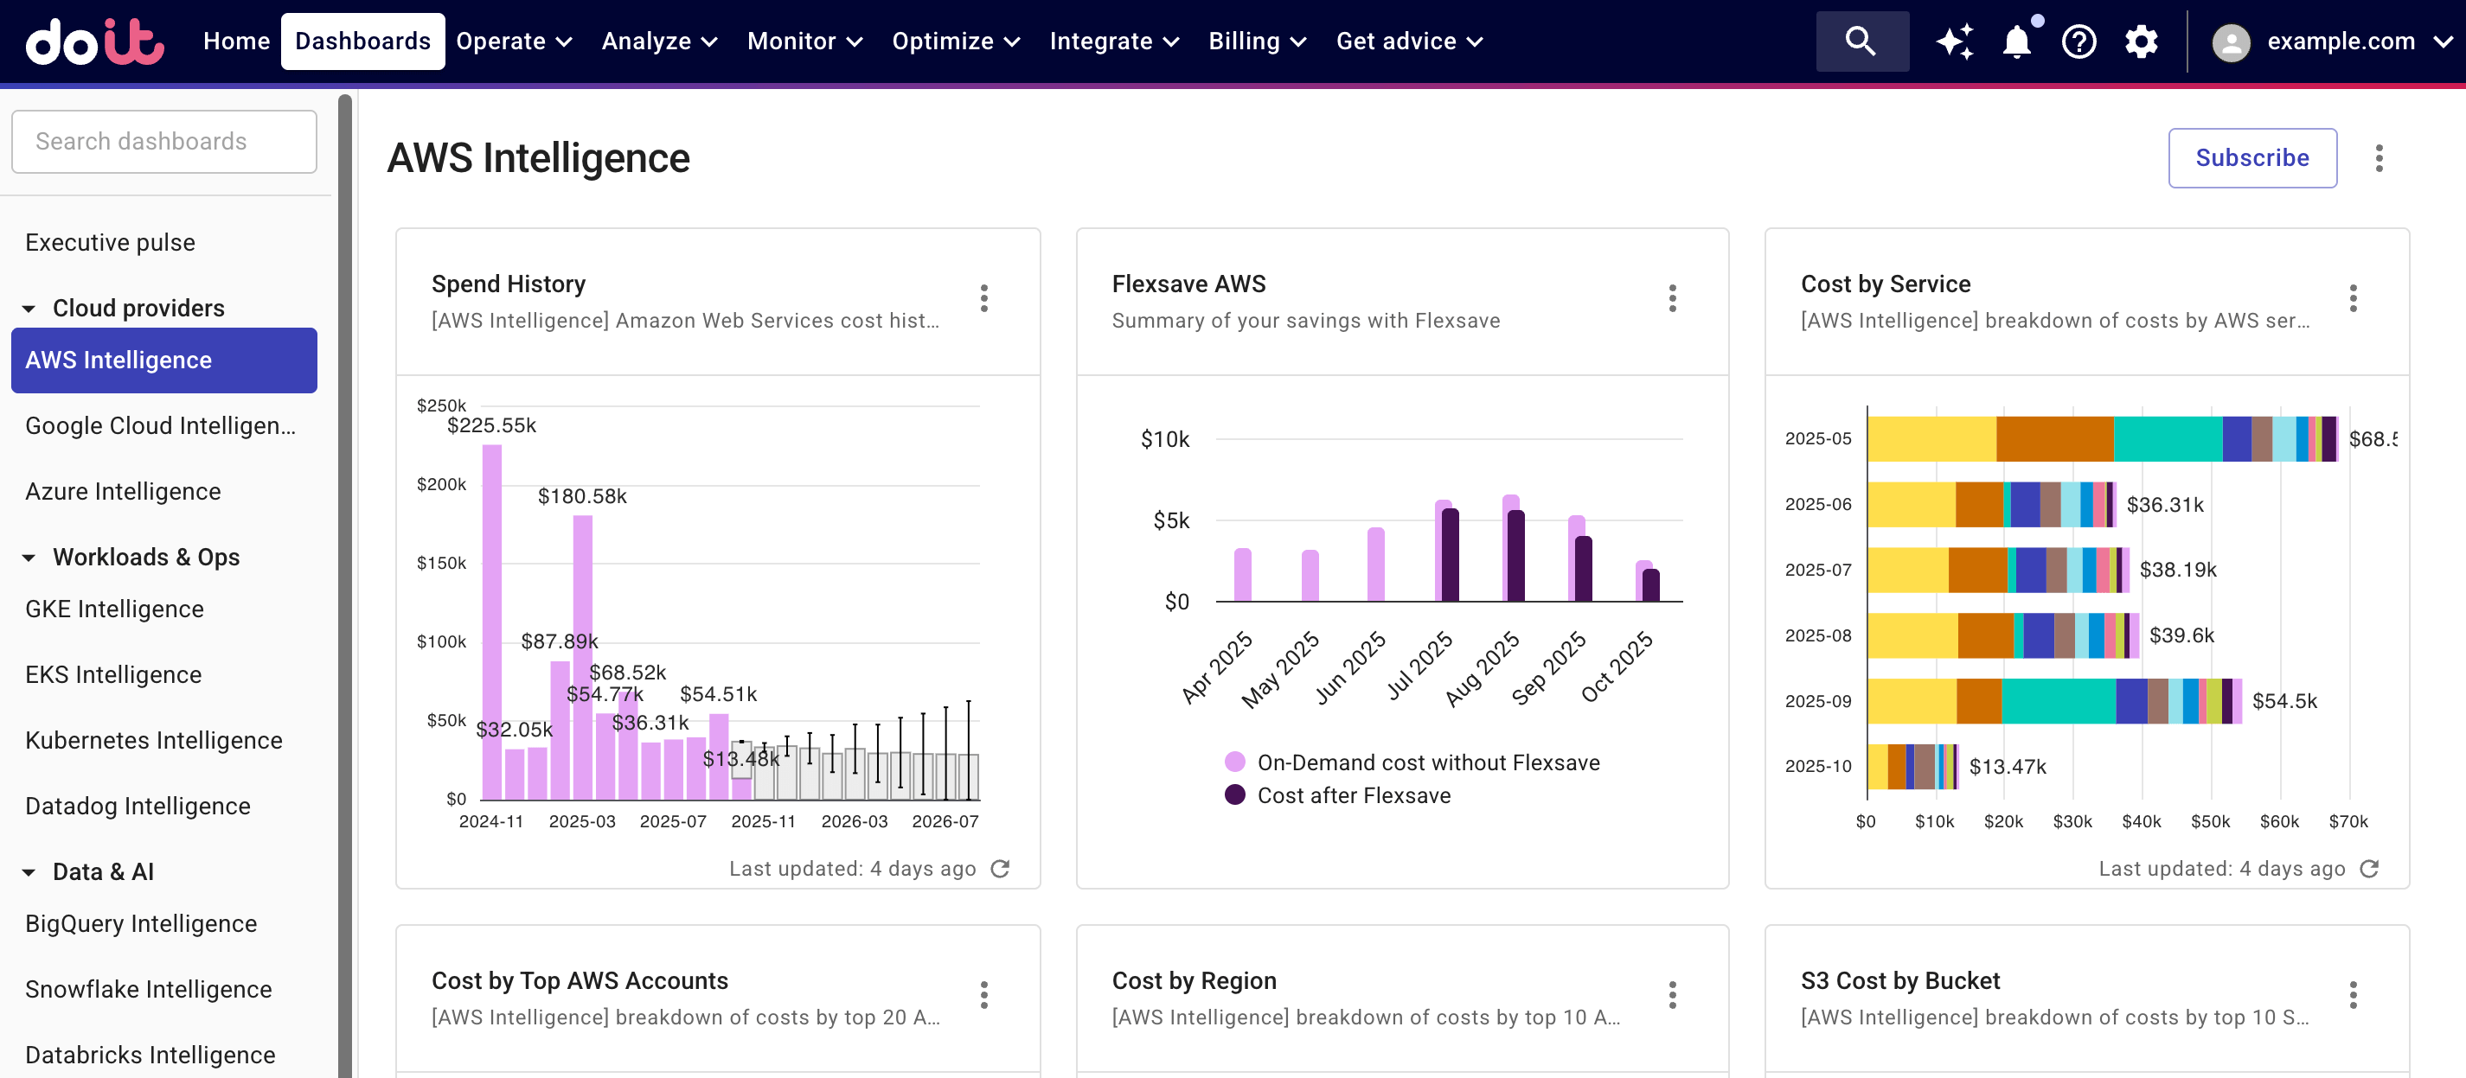Switch to the Dashboards tab

(362, 41)
